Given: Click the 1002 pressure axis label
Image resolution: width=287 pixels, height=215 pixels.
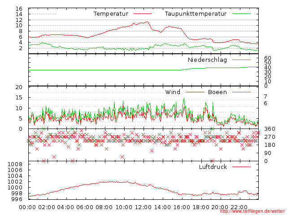Looking at the screenshot, I should pos(15,182).
